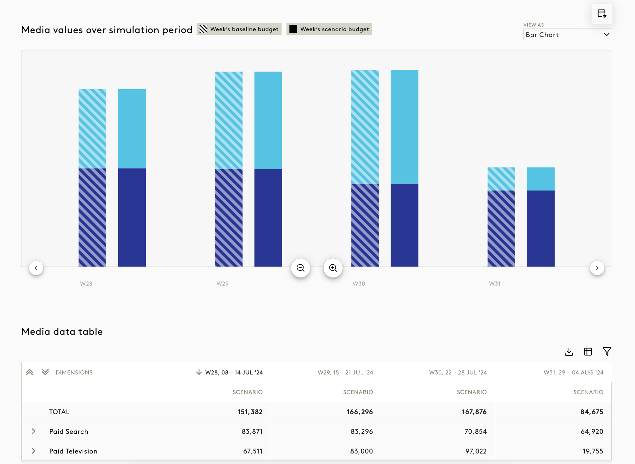The width and height of the screenshot is (635, 464).
Task: Toggle Week's scenario budget legend
Action: tap(329, 29)
